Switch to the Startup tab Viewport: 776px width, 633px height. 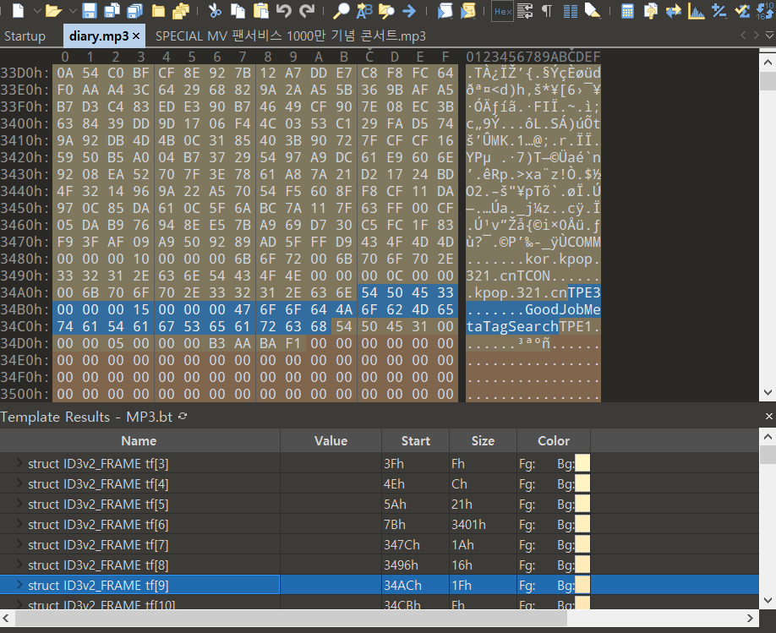[25, 36]
